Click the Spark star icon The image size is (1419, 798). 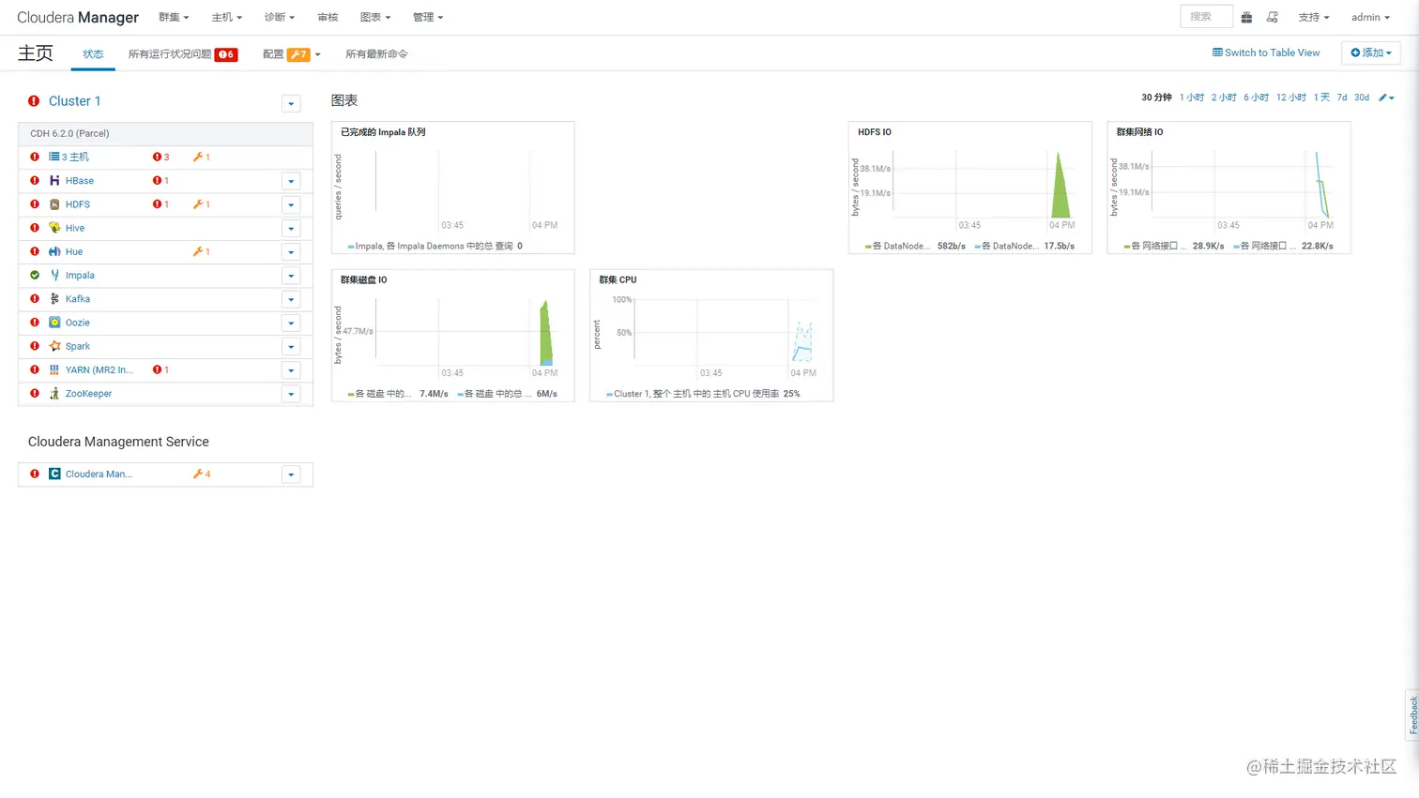pyautogui.click(x=54, y=346)
